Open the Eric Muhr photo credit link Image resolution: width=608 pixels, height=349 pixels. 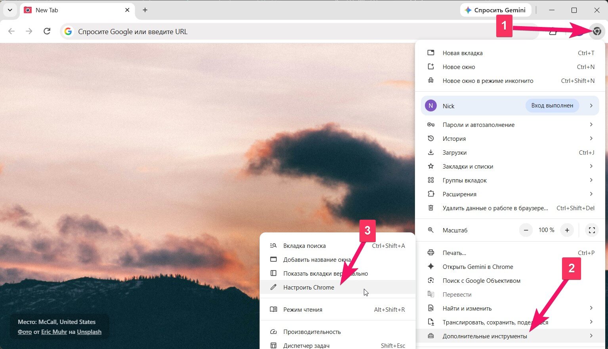[54, 332]
